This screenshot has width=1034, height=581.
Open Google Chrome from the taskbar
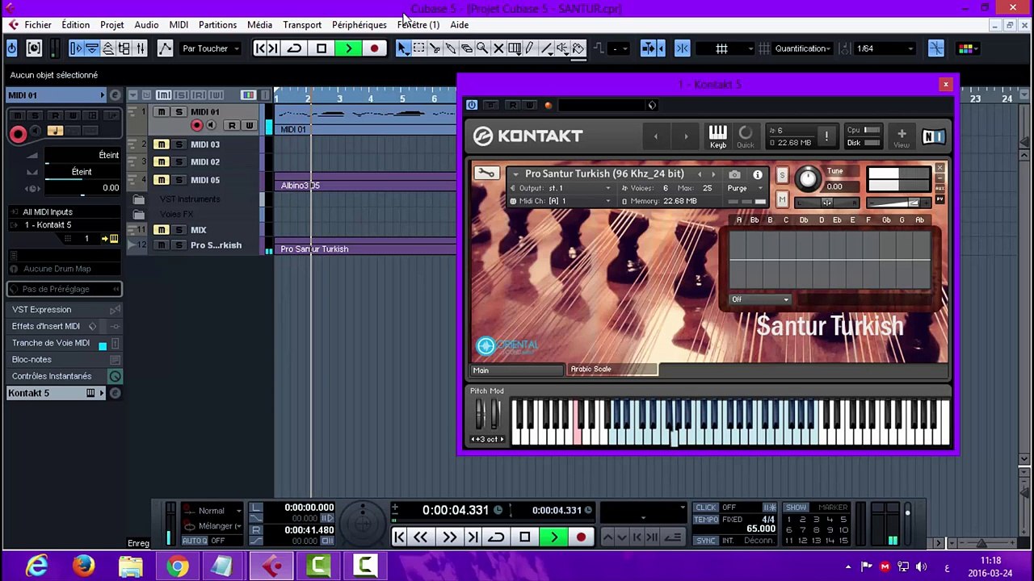click(178, 566)
